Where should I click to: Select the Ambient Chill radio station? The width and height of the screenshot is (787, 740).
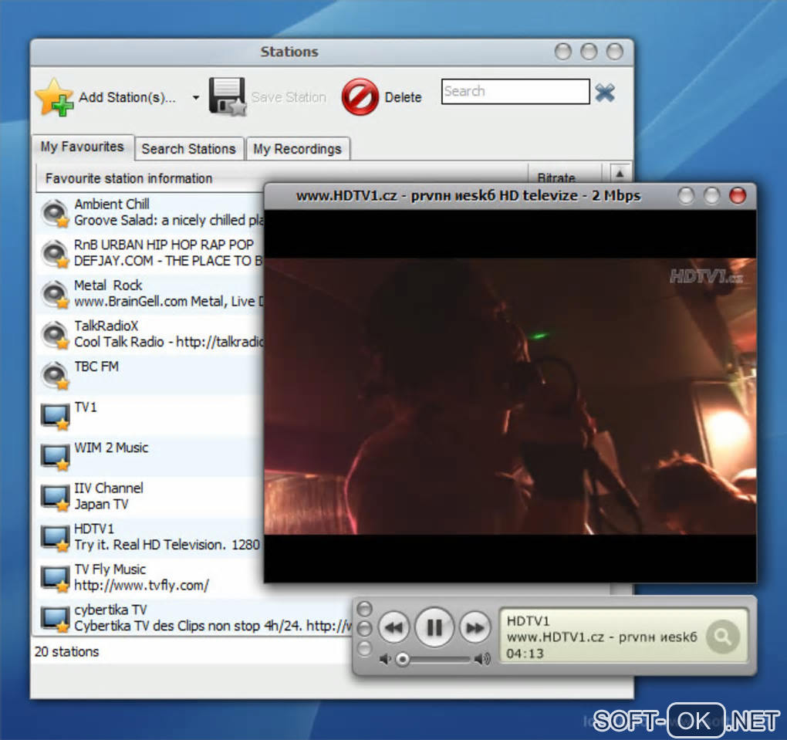112,204
